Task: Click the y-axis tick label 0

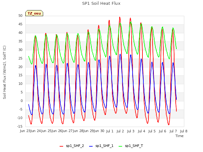Action: (x=22, y=101)
